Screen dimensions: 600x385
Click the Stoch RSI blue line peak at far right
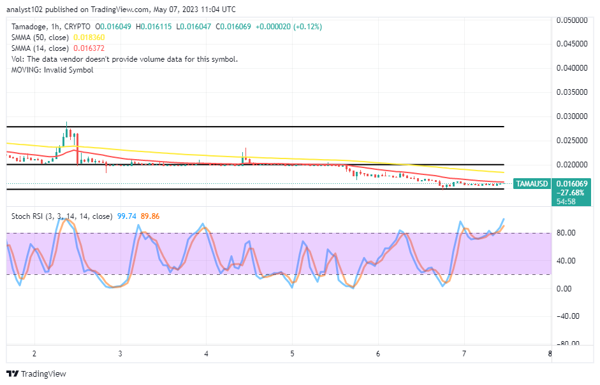click(504, 220)
